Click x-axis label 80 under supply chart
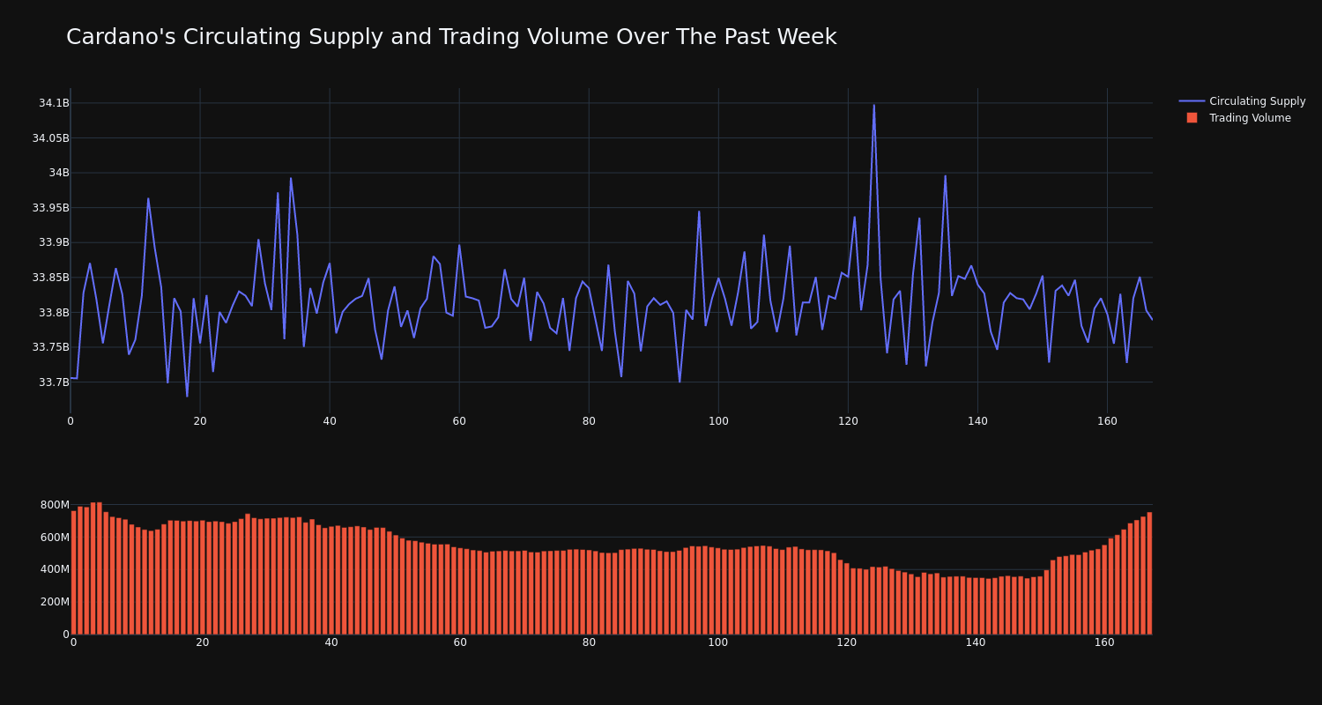The height and width of the screenshot is (705, 1322). tap(589, 421)
